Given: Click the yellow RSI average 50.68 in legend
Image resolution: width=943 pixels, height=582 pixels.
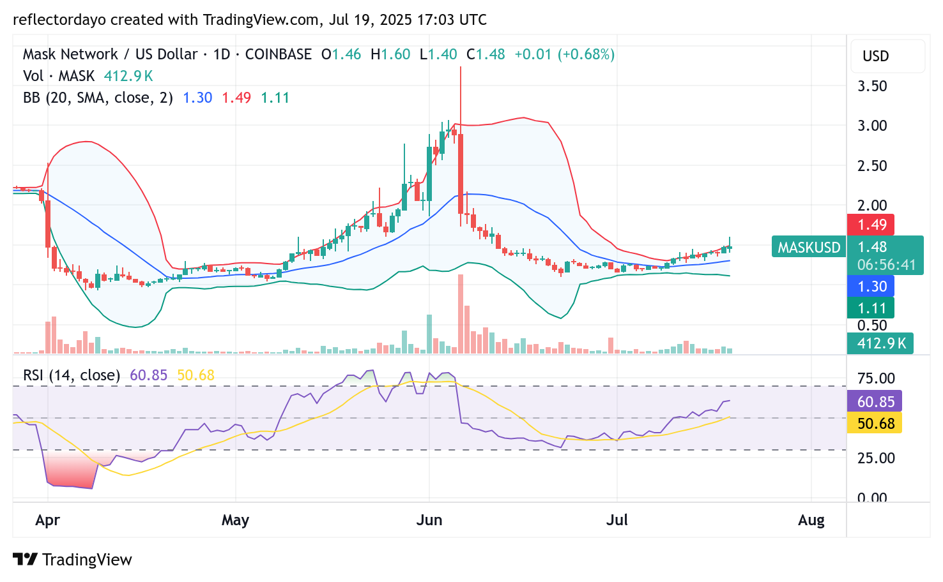Looking at the screenshot, I should pos(195,375).
